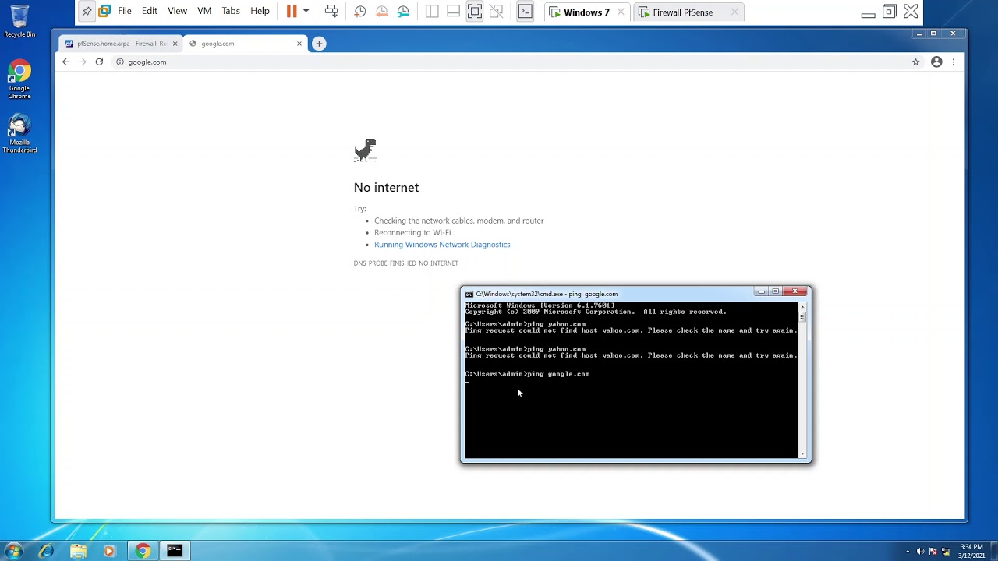Click the network warning tray icon
The height and width of the screenshot is (561, 998).
[945, 552]
